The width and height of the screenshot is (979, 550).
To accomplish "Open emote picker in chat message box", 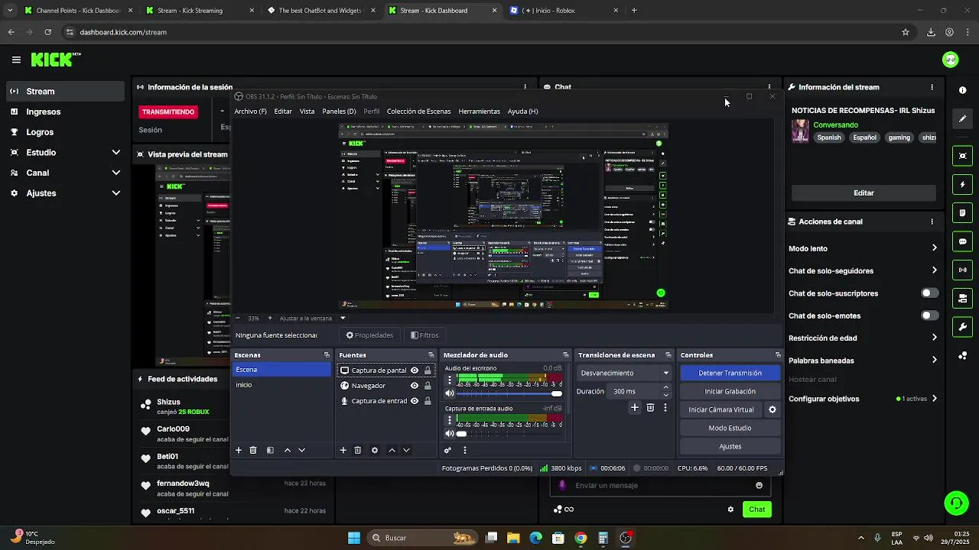I will coord(759,485).
